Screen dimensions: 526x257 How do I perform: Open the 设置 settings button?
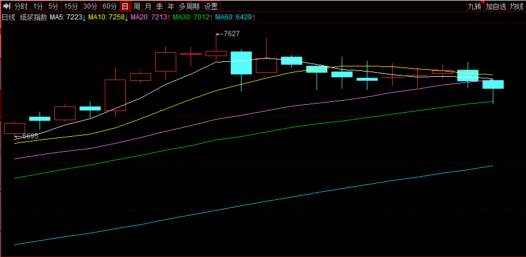[x=211, y=6]
